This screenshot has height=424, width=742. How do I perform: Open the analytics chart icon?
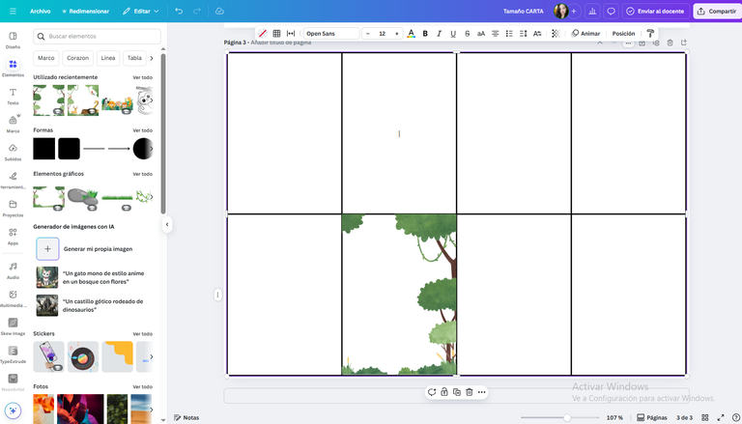tap(592, 11)
